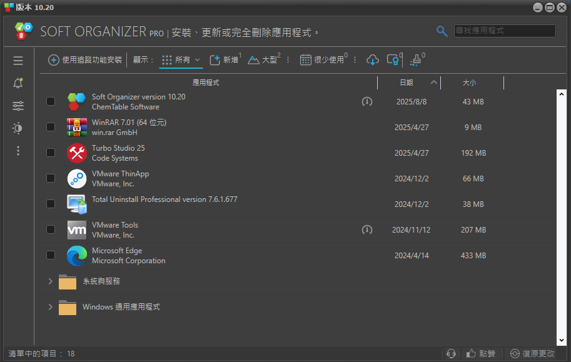Check the VMware ThinApp checkbox
This screenshot has height=362, width=571.
(x=51, y=178)
